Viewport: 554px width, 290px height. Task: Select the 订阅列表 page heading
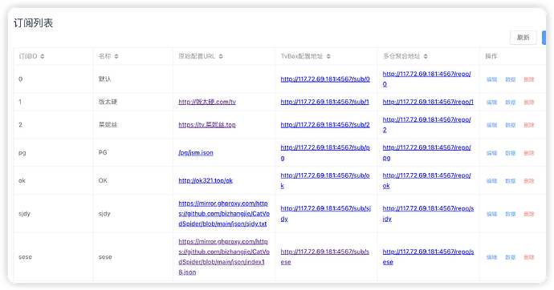pyautogui.click(x=33, y=23)
